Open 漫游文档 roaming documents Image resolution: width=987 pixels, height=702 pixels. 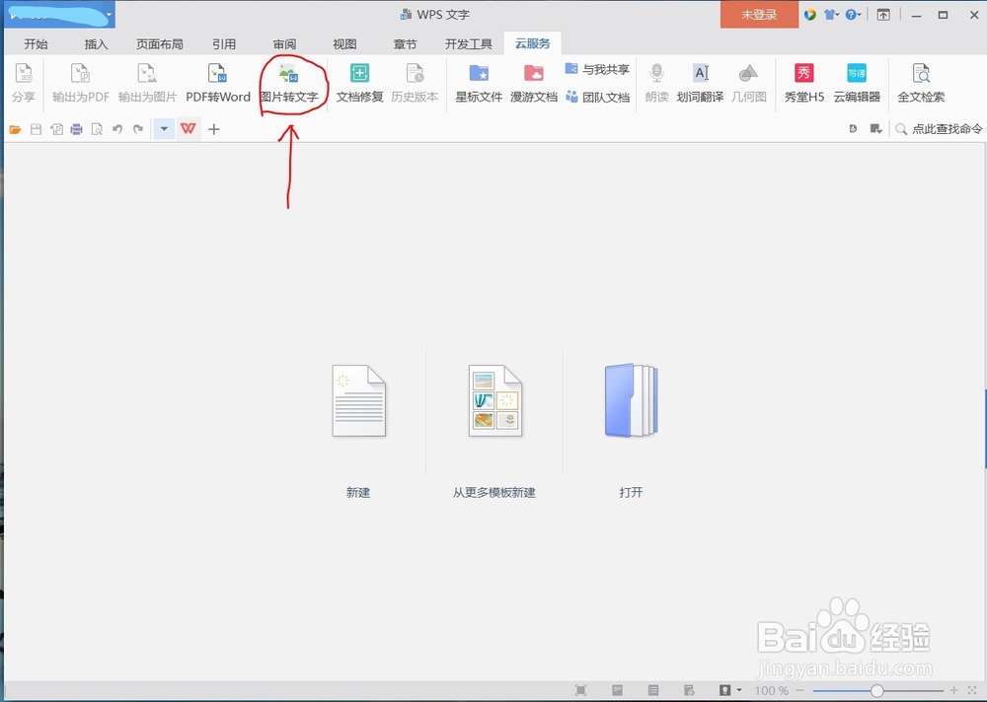point(534,83)
